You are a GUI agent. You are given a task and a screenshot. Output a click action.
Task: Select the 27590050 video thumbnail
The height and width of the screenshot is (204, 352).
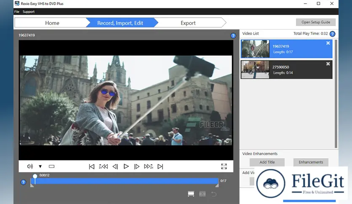(x=255, y=70)
